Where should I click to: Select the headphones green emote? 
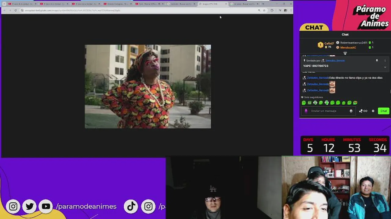(327, 103)
